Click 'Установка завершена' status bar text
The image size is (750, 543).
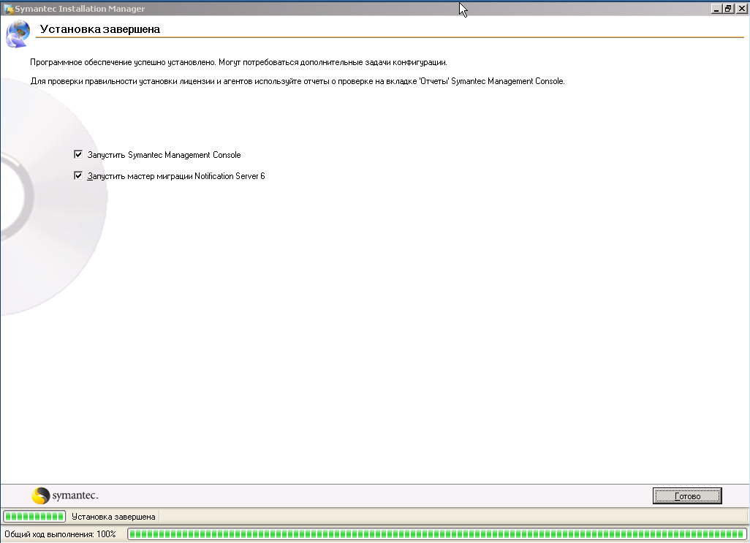click(113, 517)
